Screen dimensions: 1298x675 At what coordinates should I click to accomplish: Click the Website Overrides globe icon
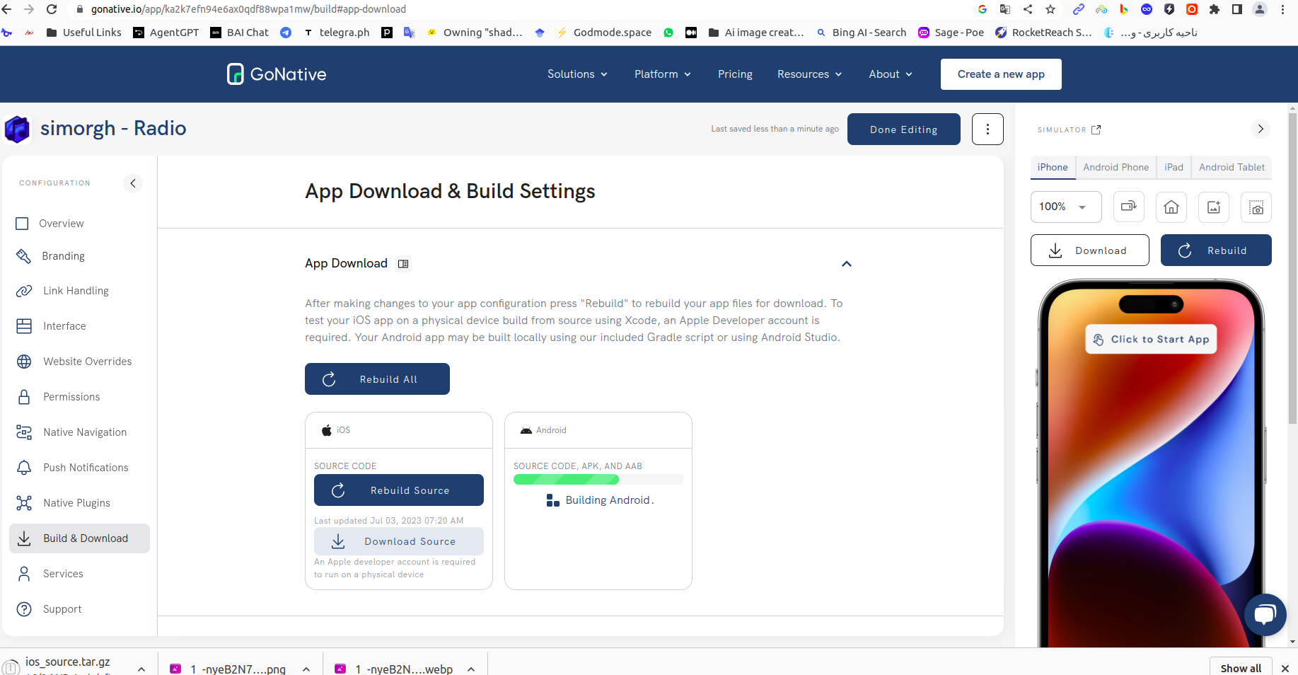click(24, 362)
